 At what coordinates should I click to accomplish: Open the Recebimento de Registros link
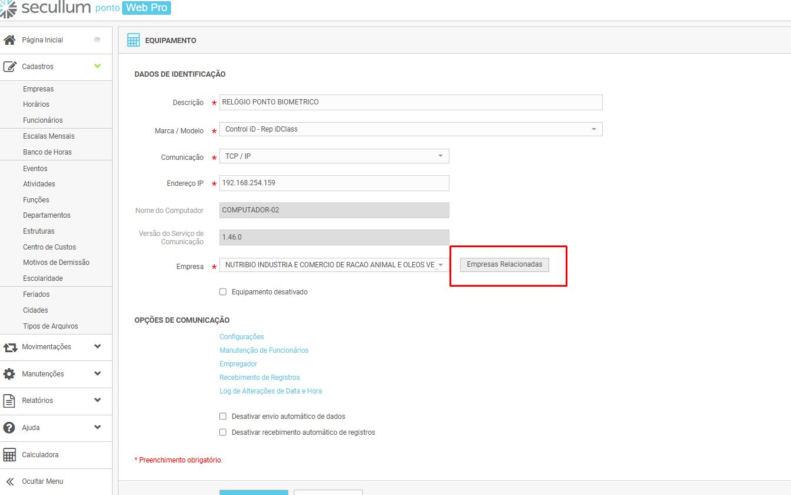point(260,378)
